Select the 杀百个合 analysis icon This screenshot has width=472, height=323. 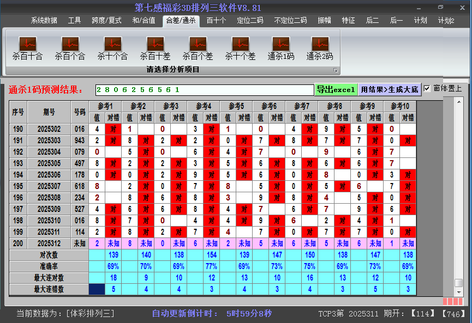pyautogui.click(x=70, y=45)
